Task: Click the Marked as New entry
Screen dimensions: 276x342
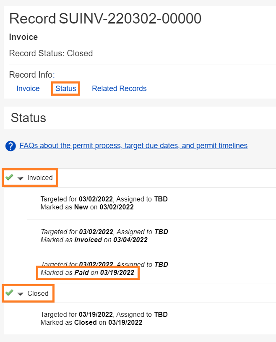Action: (87, 207)
